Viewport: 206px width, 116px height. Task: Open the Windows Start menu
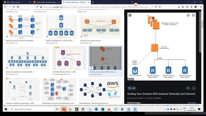pyautogui.click(x=6, y=109)
